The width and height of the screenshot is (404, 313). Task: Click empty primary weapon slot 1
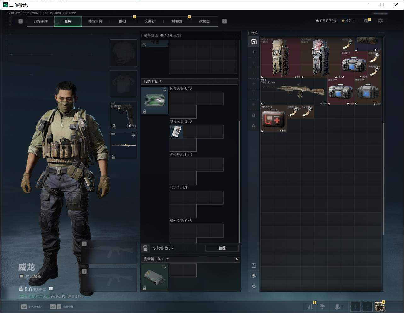click(109, 253)
